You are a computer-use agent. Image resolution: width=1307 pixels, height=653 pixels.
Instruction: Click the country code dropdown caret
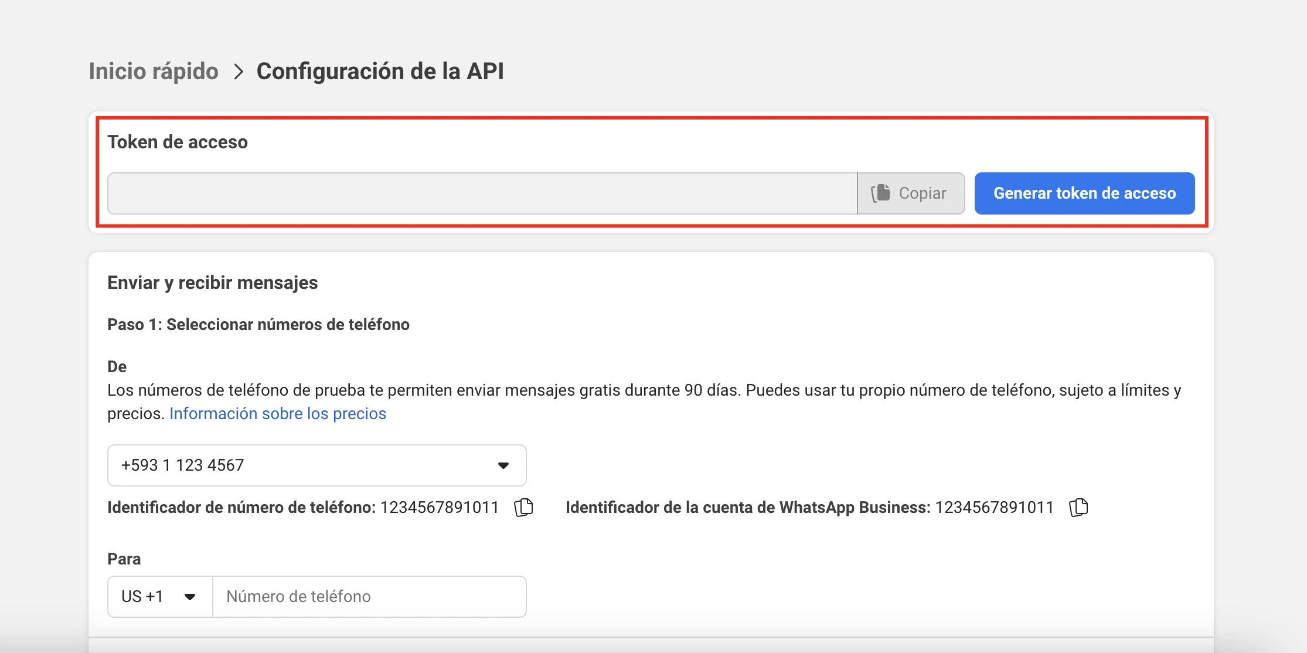[x=190, y=597]
